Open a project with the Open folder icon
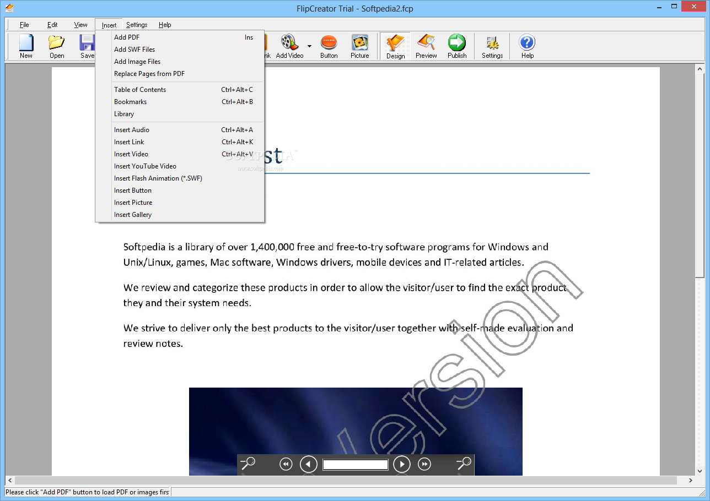Image resolution: width=710 pixels, height=501 pixels. 57,46
